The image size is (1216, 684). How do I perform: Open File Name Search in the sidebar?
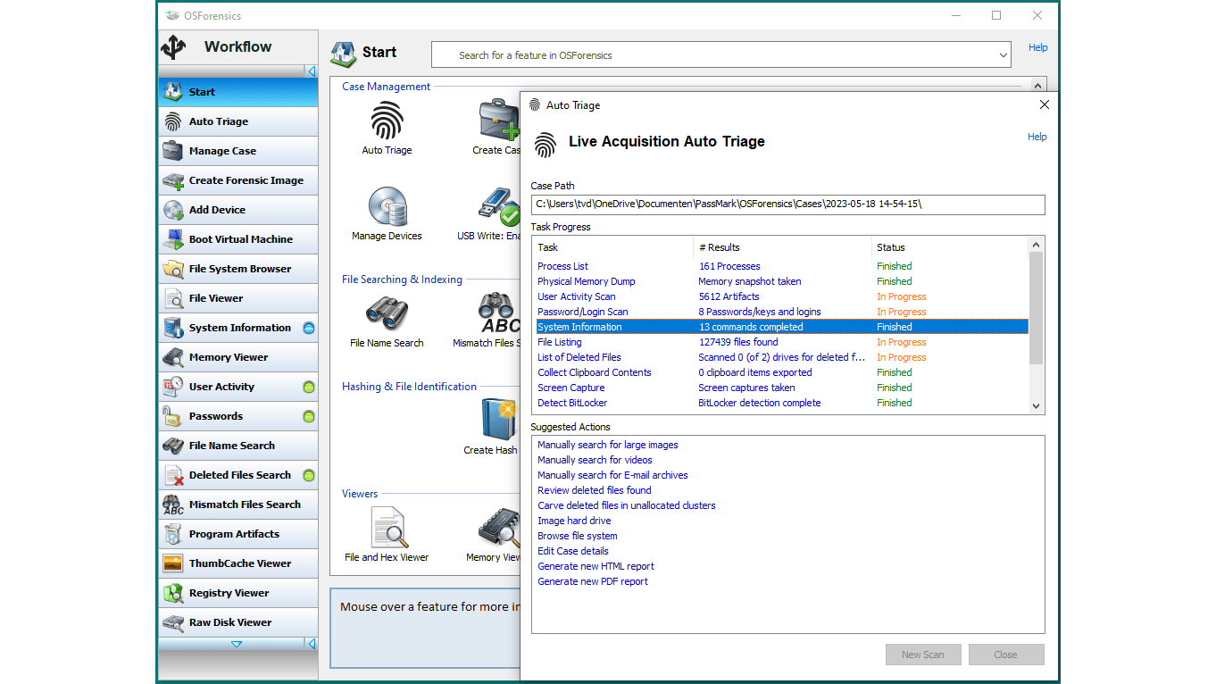point(238,446)
